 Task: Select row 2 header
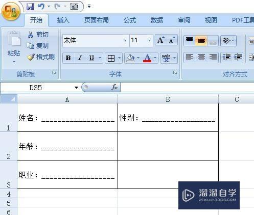click(x=9, y=146)
